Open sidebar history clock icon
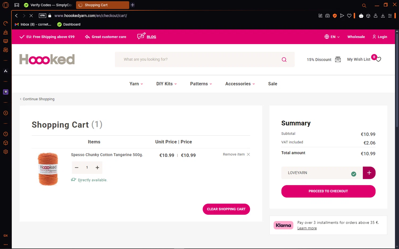 (6, 134)
